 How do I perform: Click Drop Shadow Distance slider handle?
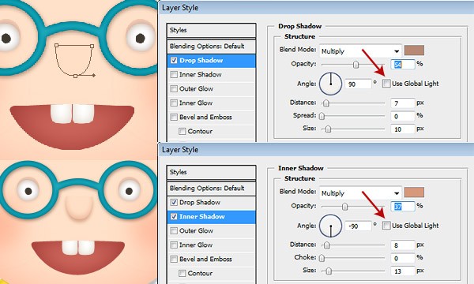[325, 103]
